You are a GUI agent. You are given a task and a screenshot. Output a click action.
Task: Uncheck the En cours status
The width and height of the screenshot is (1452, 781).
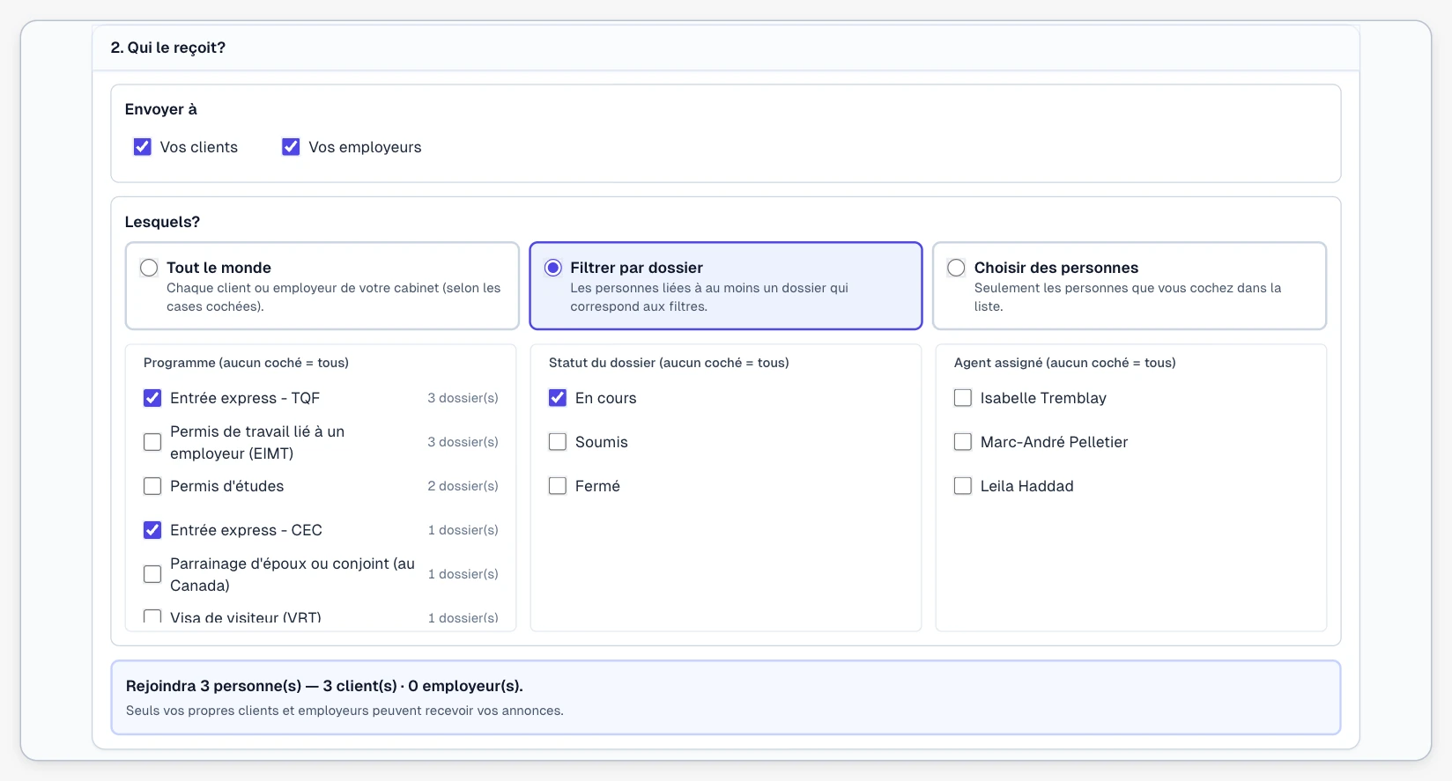pos(558,398)
